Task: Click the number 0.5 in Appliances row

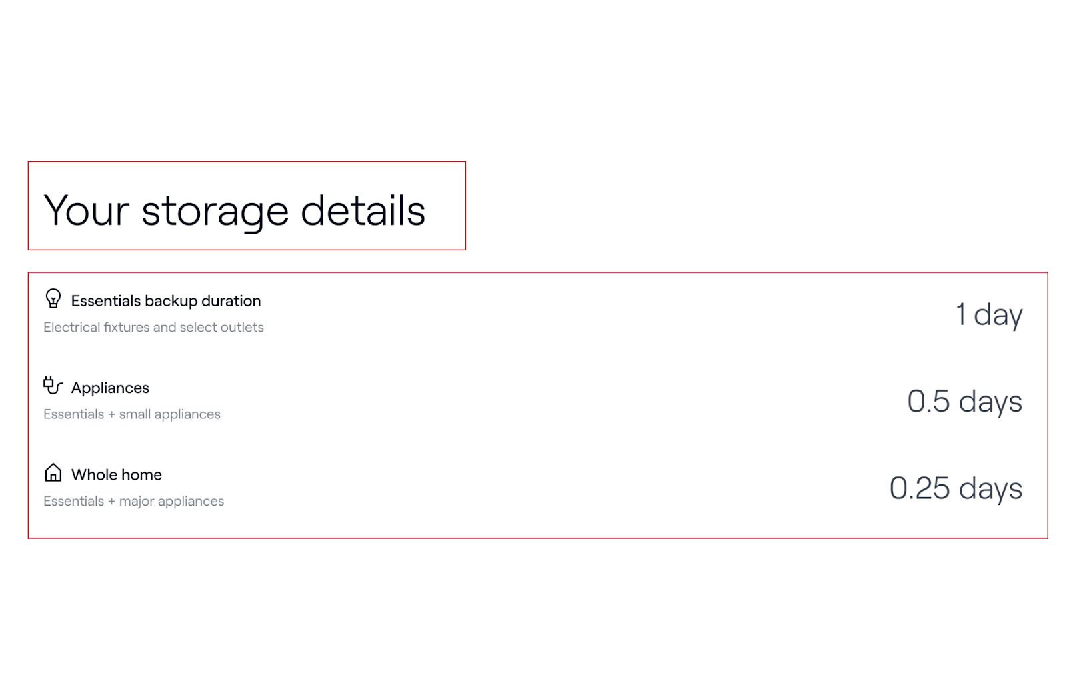Action: (x=928, y=402)
